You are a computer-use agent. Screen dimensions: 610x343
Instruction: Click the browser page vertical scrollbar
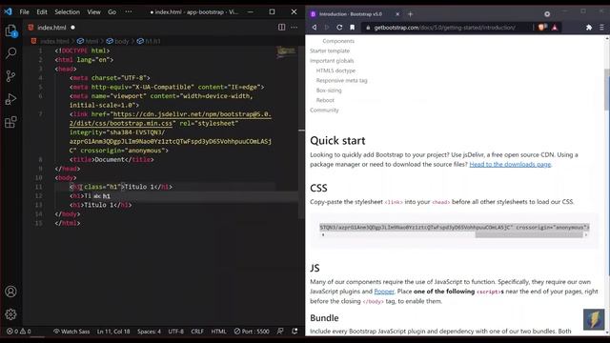pyautogui.click(x=607, y=90)
